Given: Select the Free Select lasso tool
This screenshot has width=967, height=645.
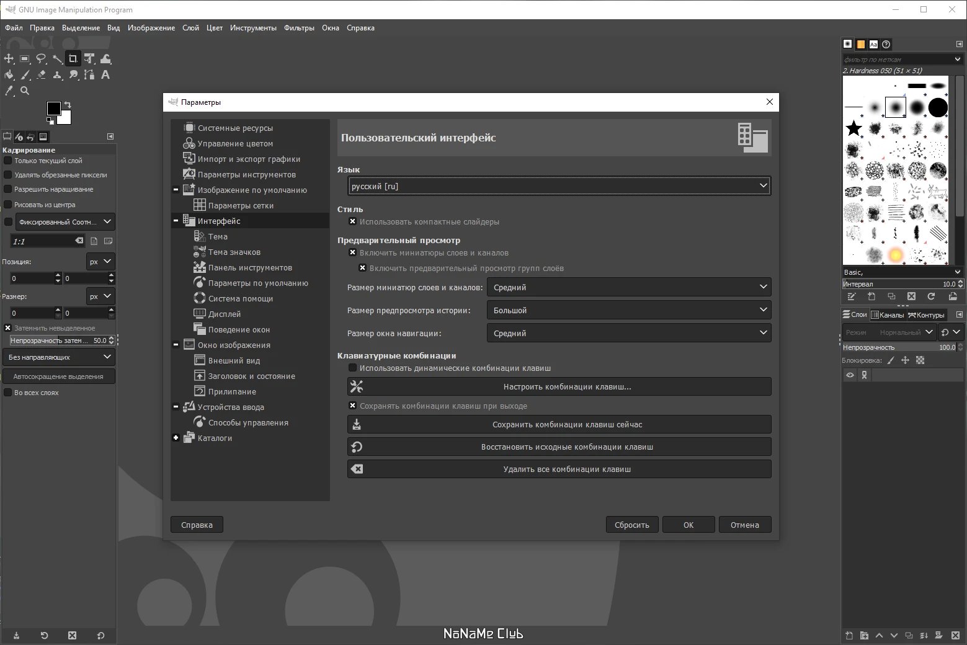Looking at the screenshot, I should pos(41,59).
